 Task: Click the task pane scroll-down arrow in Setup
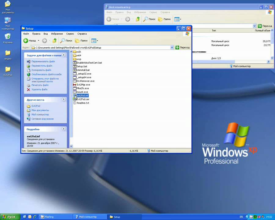71,146
